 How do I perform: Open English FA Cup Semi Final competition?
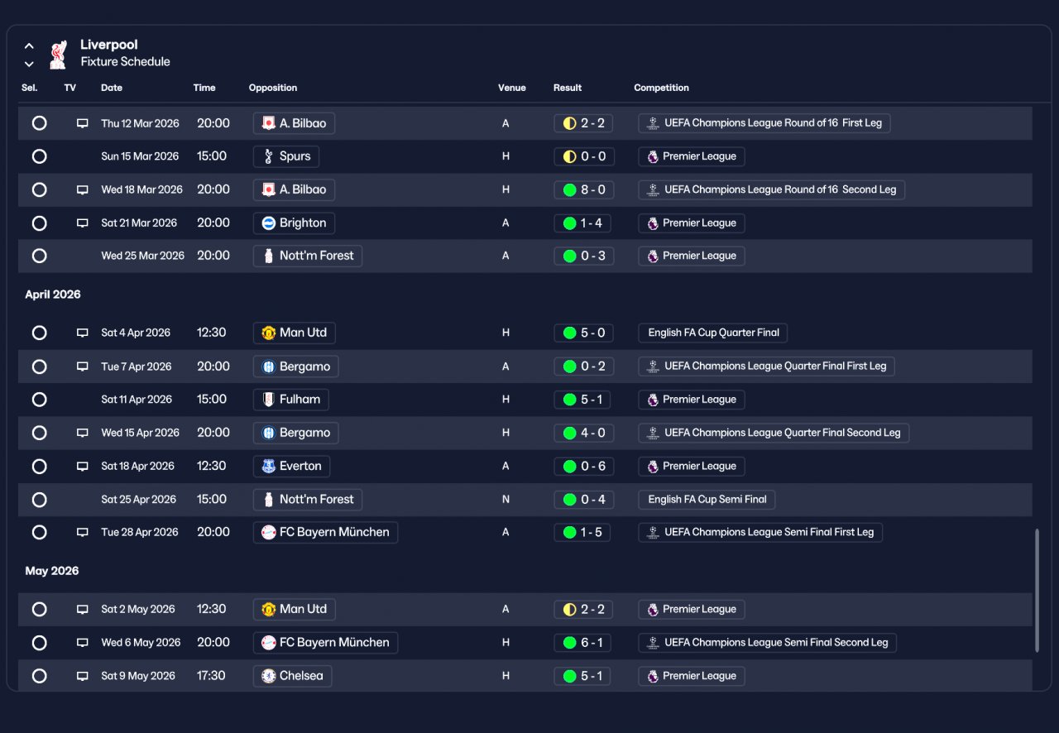click(x=707, y=499)
